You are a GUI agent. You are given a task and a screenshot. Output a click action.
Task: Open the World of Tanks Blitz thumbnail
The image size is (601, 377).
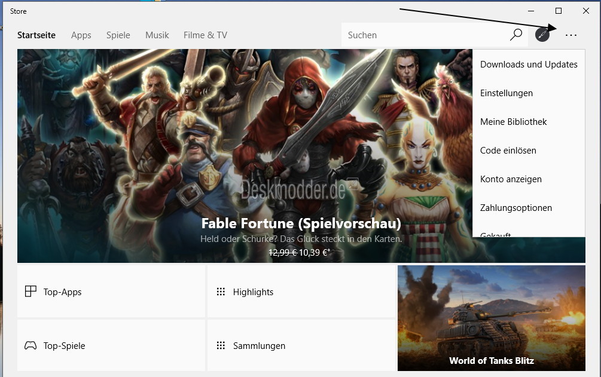point(492,318)
